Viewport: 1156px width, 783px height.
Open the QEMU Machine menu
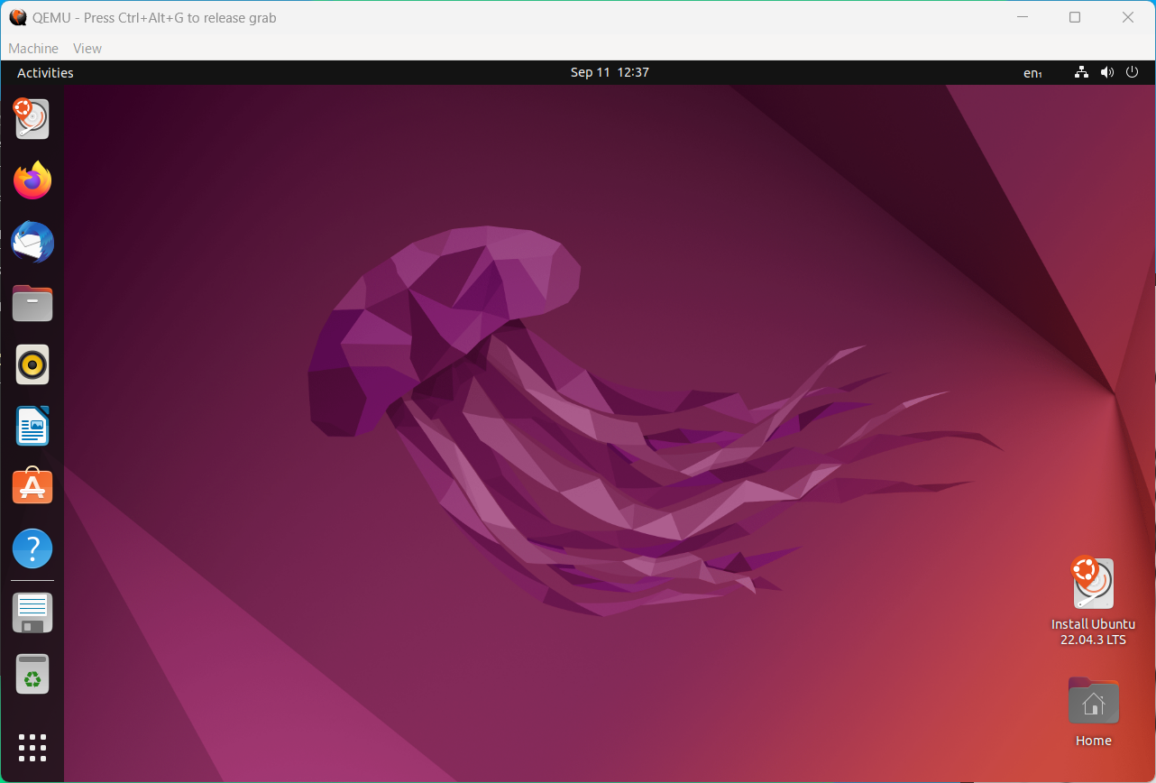[x=33, y=49]
